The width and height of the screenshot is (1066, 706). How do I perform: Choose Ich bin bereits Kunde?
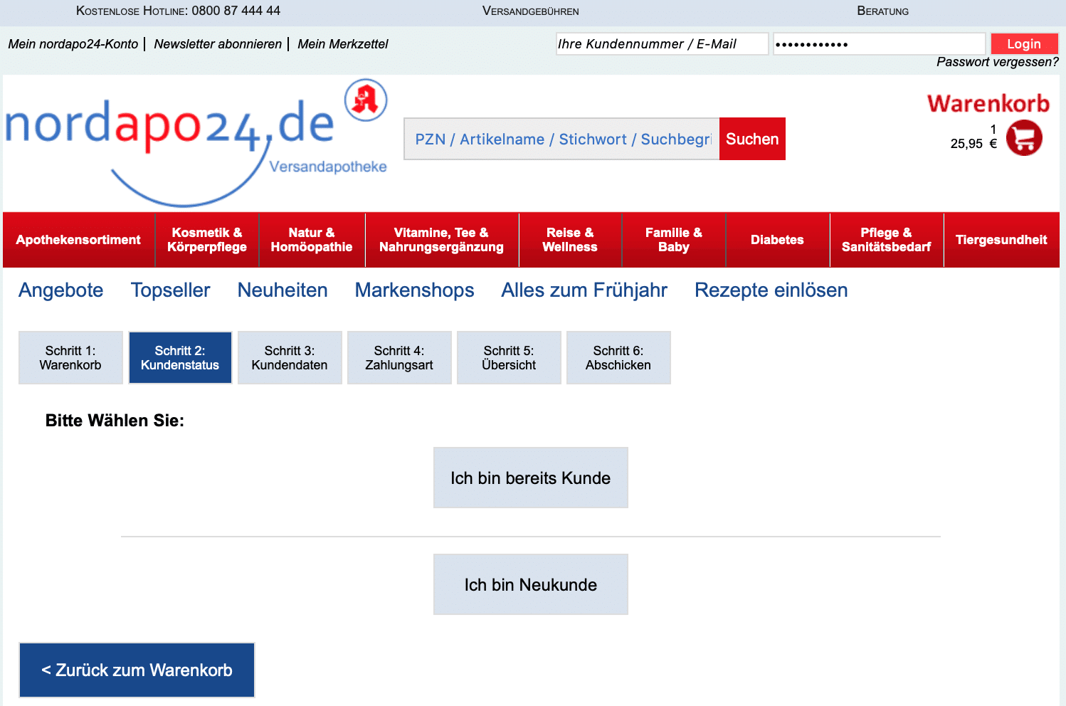pyautogui.click(x=531, y=478)
